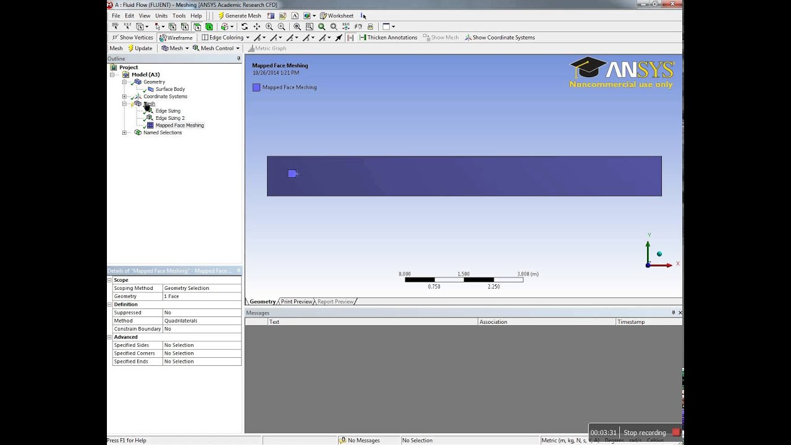
Task: Click Stop recording button
Action: pyautogui.click(x=651, y=433)
